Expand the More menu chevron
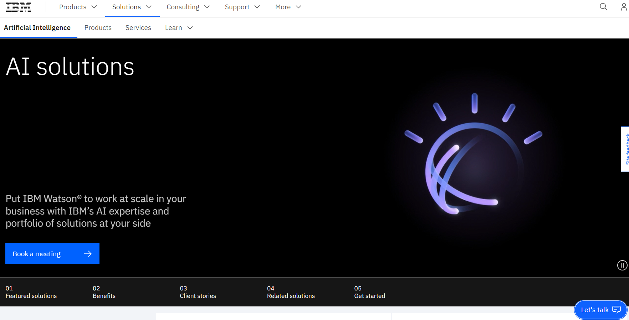This screenshot has width=629, height=320. click(x=299, y=7)
